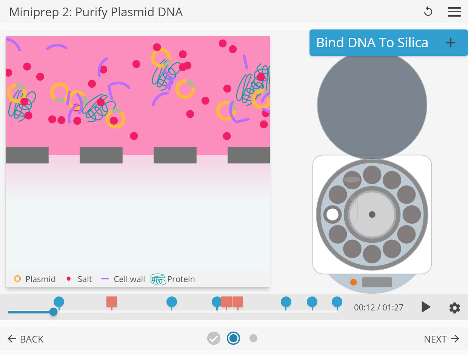Go back using the BACK button
The width and height of the screenshot is (468, 355).
[25, 339]
